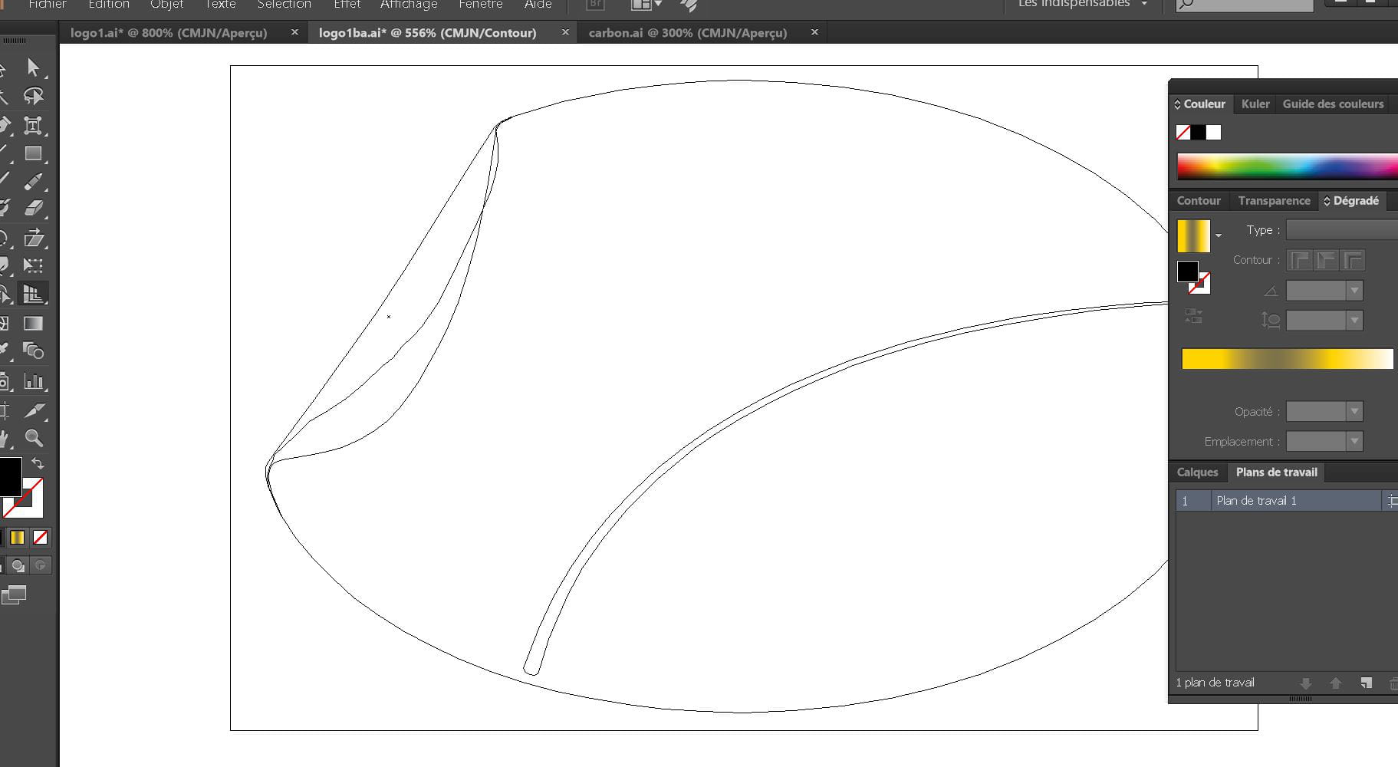The width and height of the screenshot is (1398, 767).
Task: Create new artboard in Plans de travail
Action: (x=1366, y=683)
